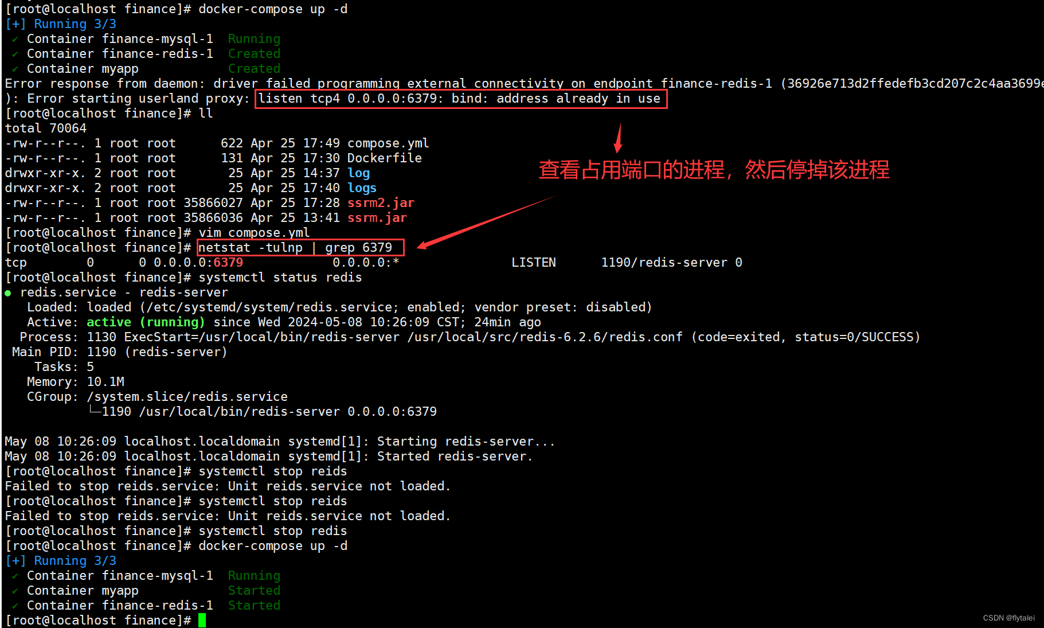
Task: Click 'vim compose.yml' command text
Action: [254, 233]
